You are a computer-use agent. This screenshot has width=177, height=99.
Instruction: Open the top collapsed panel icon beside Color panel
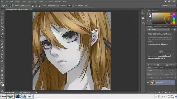pos(143,13)
